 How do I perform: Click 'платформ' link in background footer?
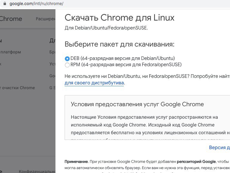tap(11, 52)
